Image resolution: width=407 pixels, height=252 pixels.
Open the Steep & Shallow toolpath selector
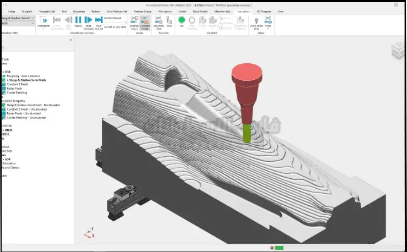tap(34, 18)
